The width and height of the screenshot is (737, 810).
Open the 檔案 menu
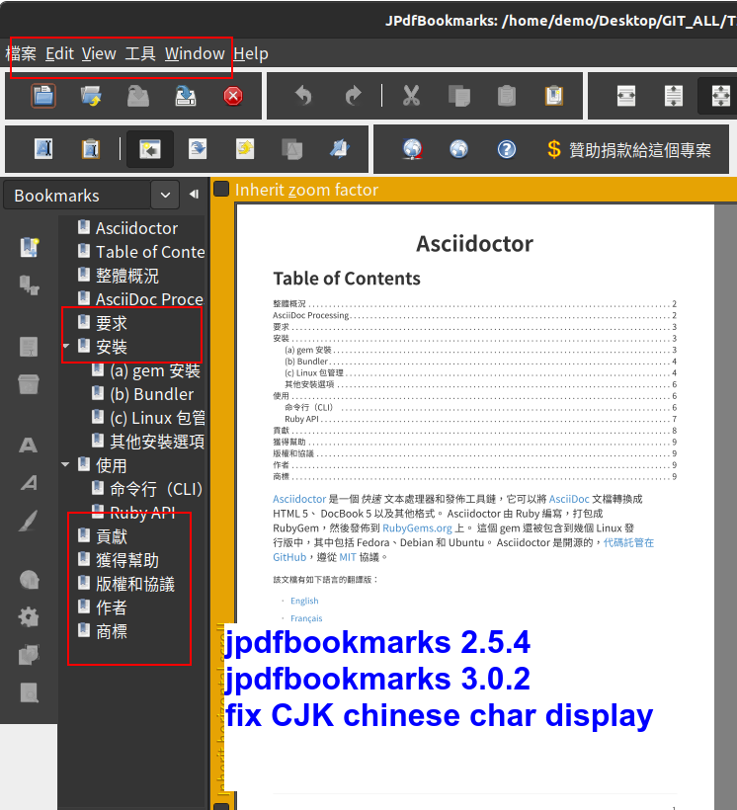[x=21, y=53]
